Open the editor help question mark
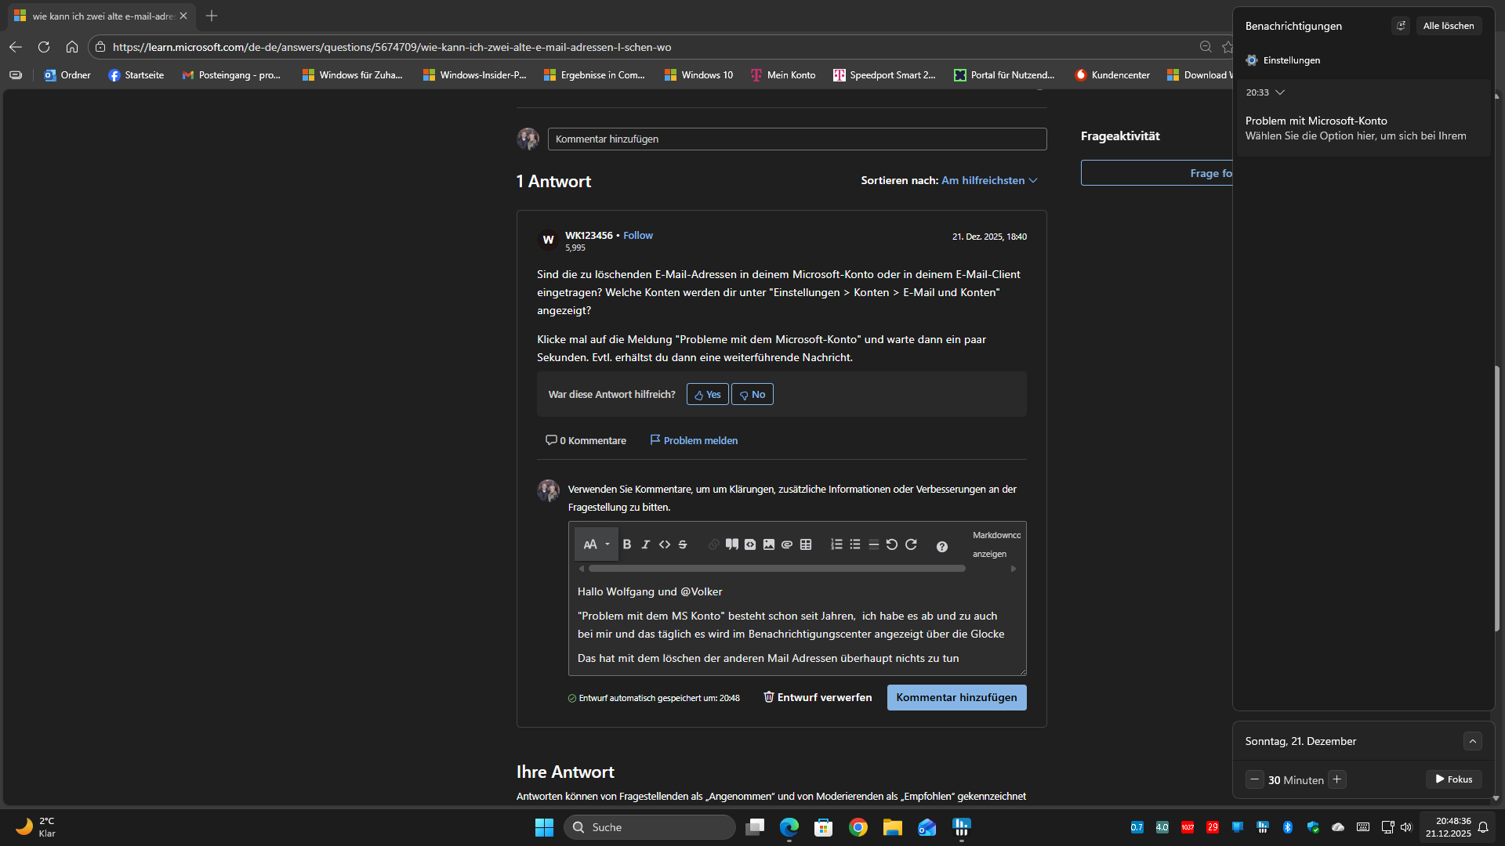The width and height of the screenshot is (1505, 846). pyautogui.click(x=942, y=547)
